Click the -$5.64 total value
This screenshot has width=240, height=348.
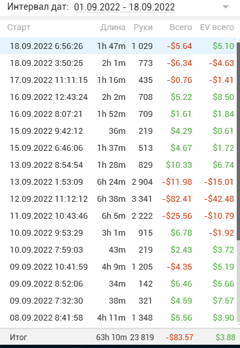179,46
